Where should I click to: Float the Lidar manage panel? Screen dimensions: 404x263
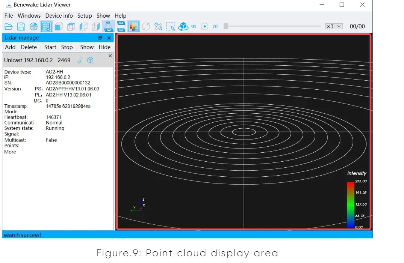click(x=100, y=38)
